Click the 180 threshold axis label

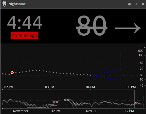tap(141, 63)
